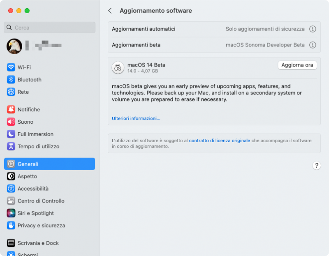Click the Suono speaker icon
Screen dimensions: 329x256
click(x=11, y=122)
